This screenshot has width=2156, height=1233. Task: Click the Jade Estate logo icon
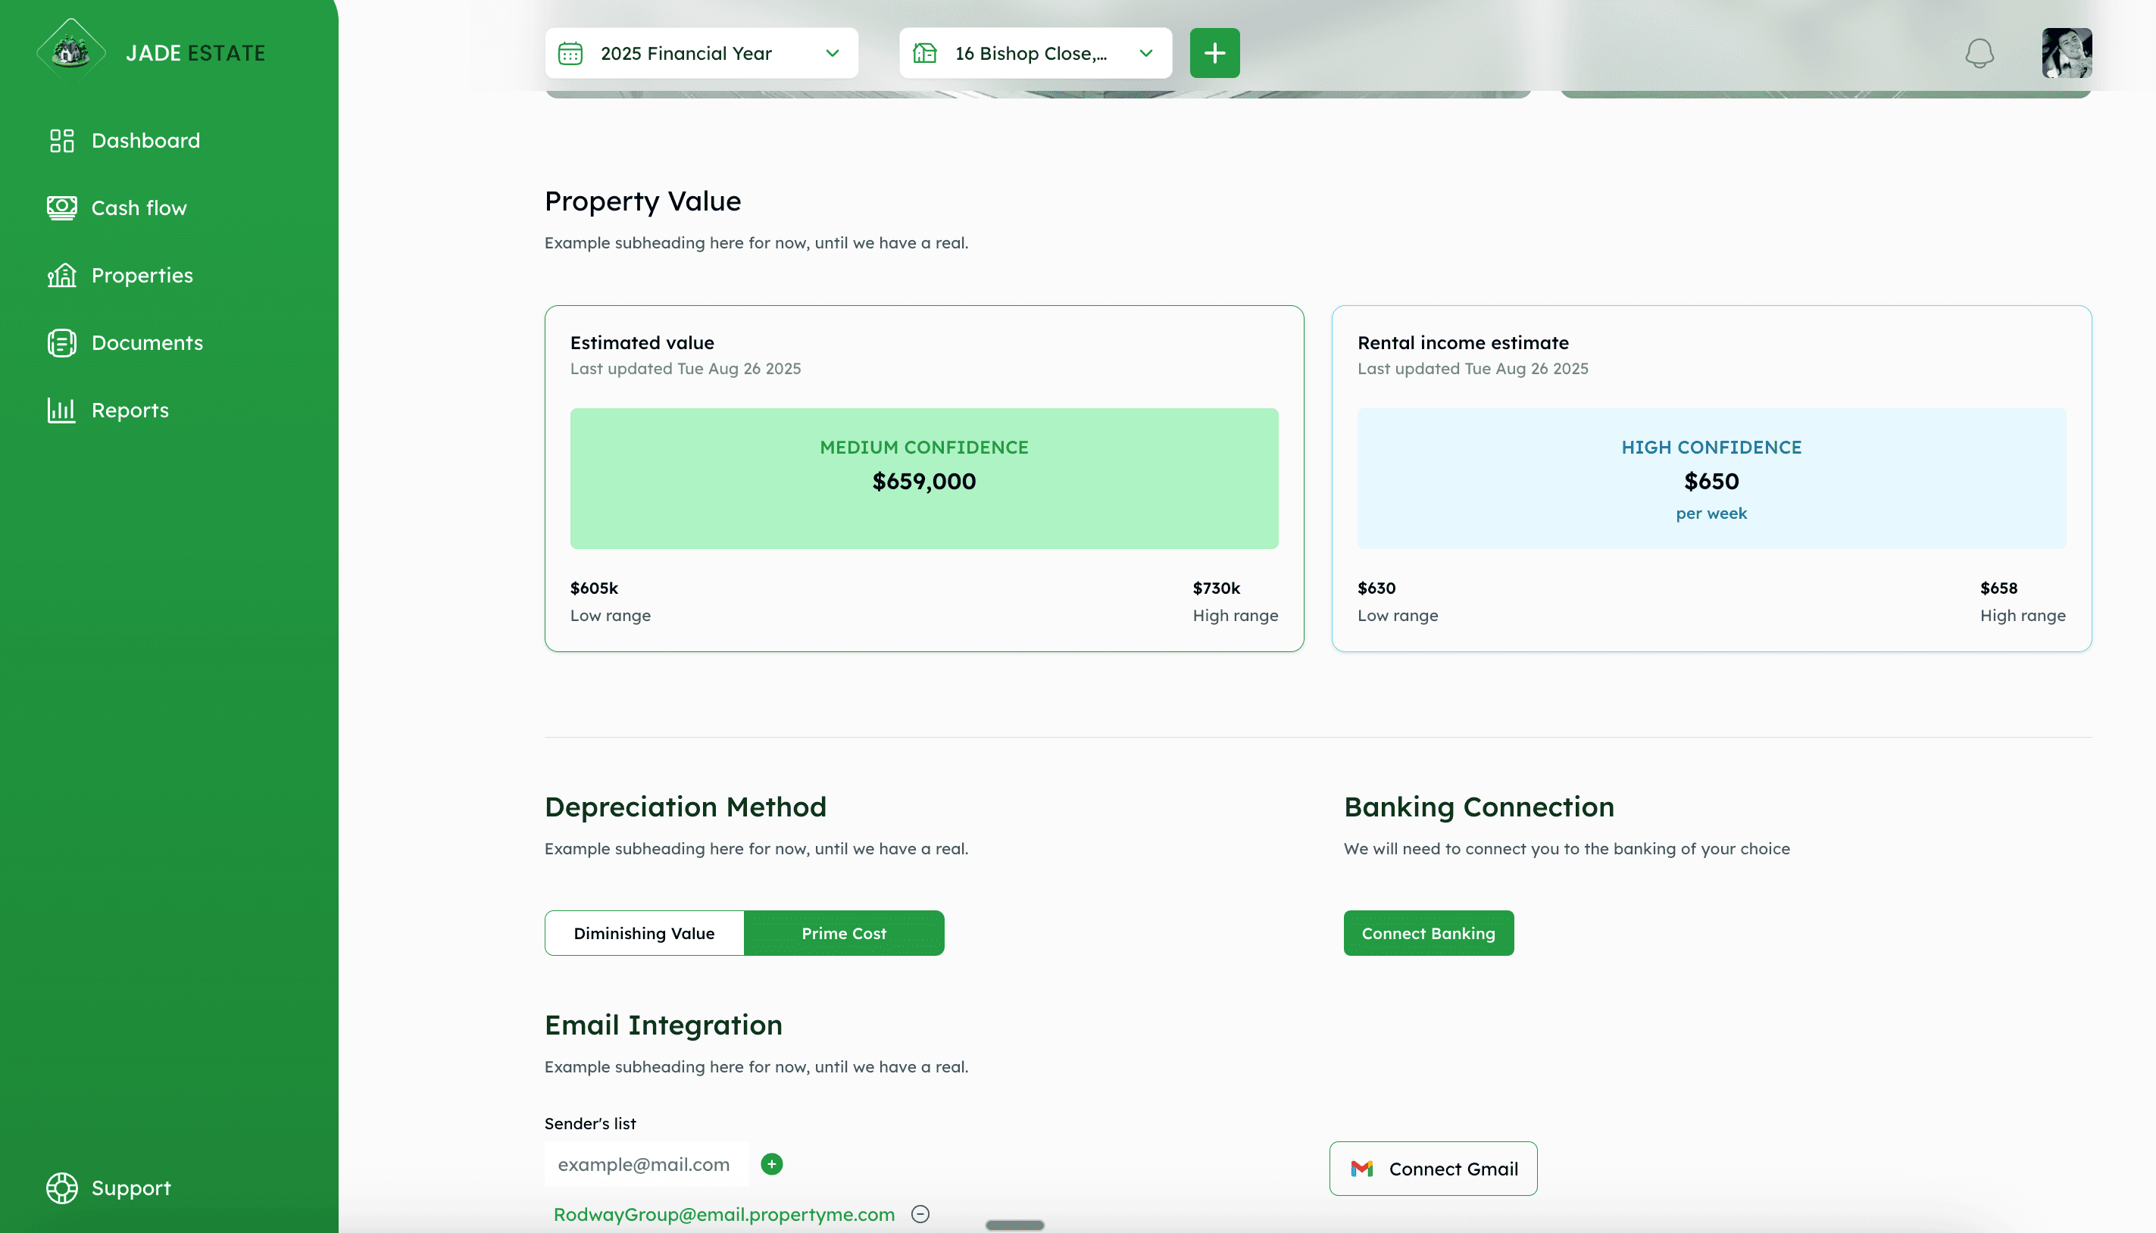tap(71, 52)
